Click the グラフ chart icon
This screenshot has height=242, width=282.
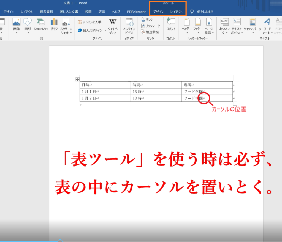pyautogui.click(x=54, y=24)
